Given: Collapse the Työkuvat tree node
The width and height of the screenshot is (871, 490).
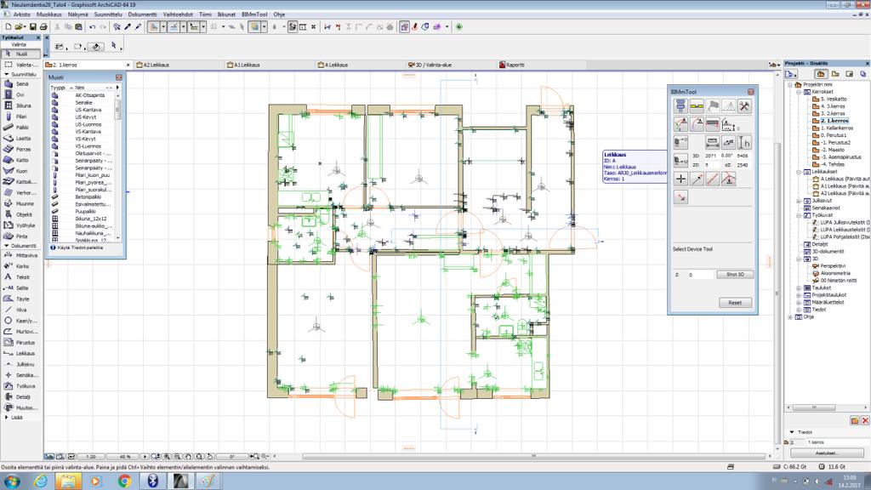Looking at the screenshot, I should click(x=799, y=215).
